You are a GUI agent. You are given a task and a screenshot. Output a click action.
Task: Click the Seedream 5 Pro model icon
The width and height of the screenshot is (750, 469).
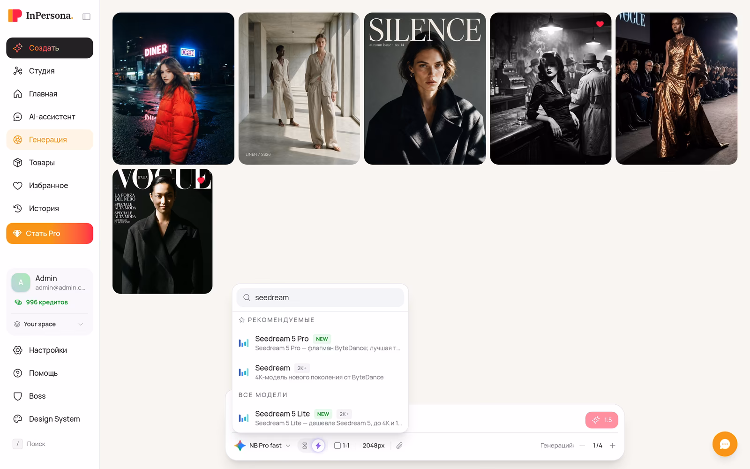[x=244, y=343]
